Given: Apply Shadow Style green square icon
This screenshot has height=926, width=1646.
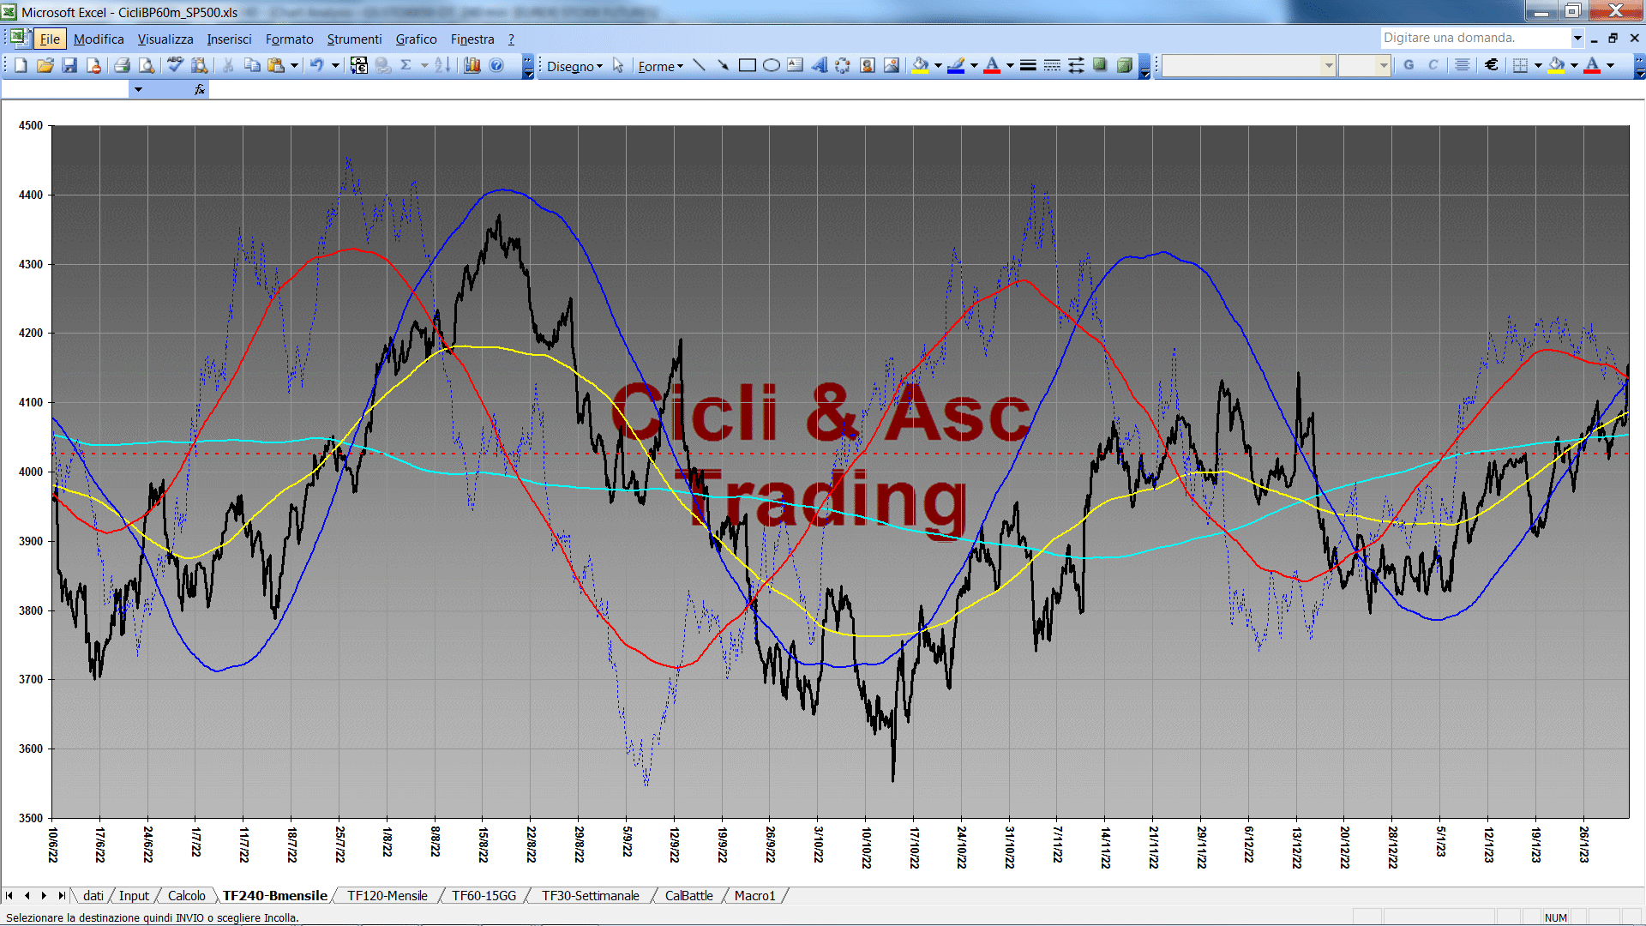Looking at the screenshot, I should [x=1100, y=65].
